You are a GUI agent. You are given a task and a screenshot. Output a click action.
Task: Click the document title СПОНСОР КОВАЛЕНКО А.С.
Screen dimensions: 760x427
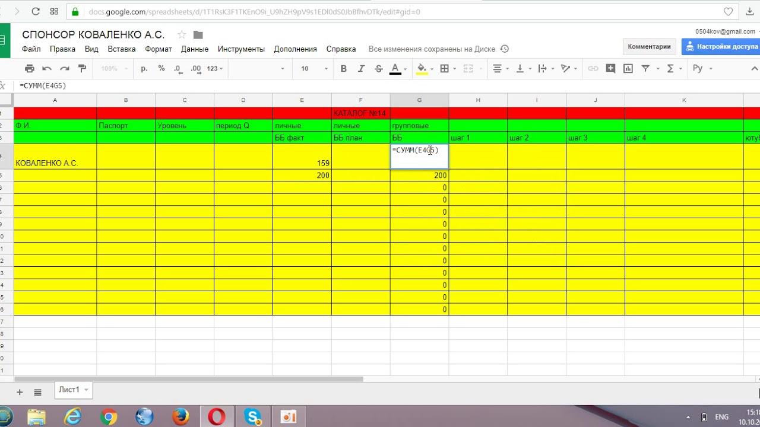pos(93,35)
